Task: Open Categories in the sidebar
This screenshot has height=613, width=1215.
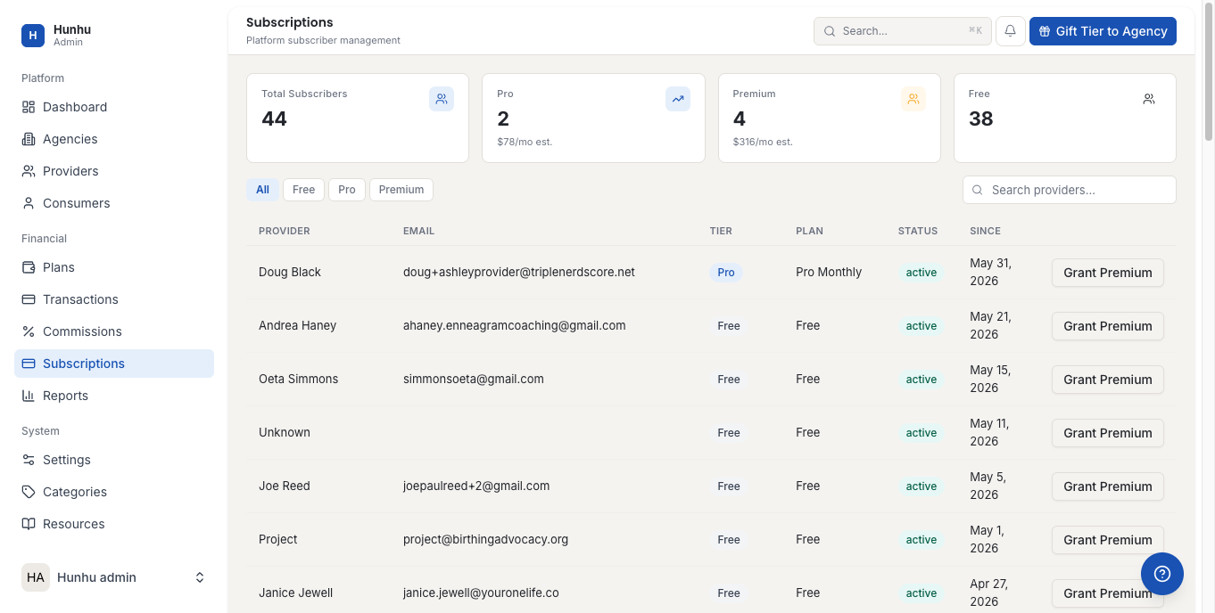Action: (114, 492)
